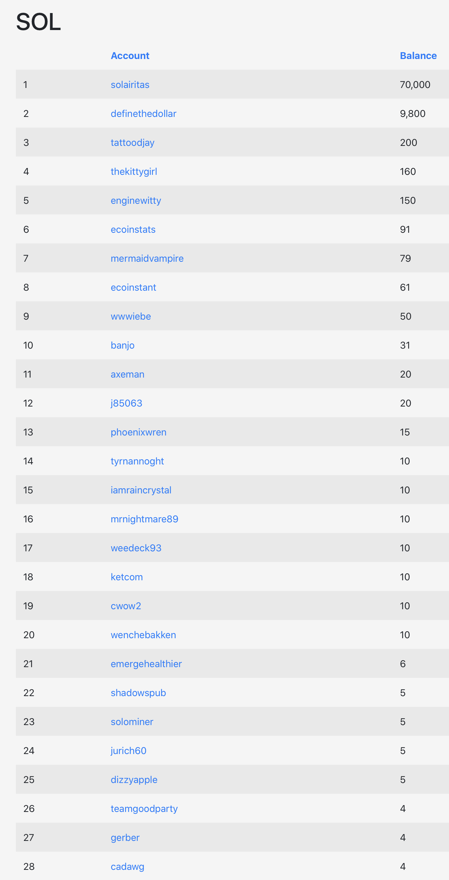Open thekittygirl account link

coord(134,172)
